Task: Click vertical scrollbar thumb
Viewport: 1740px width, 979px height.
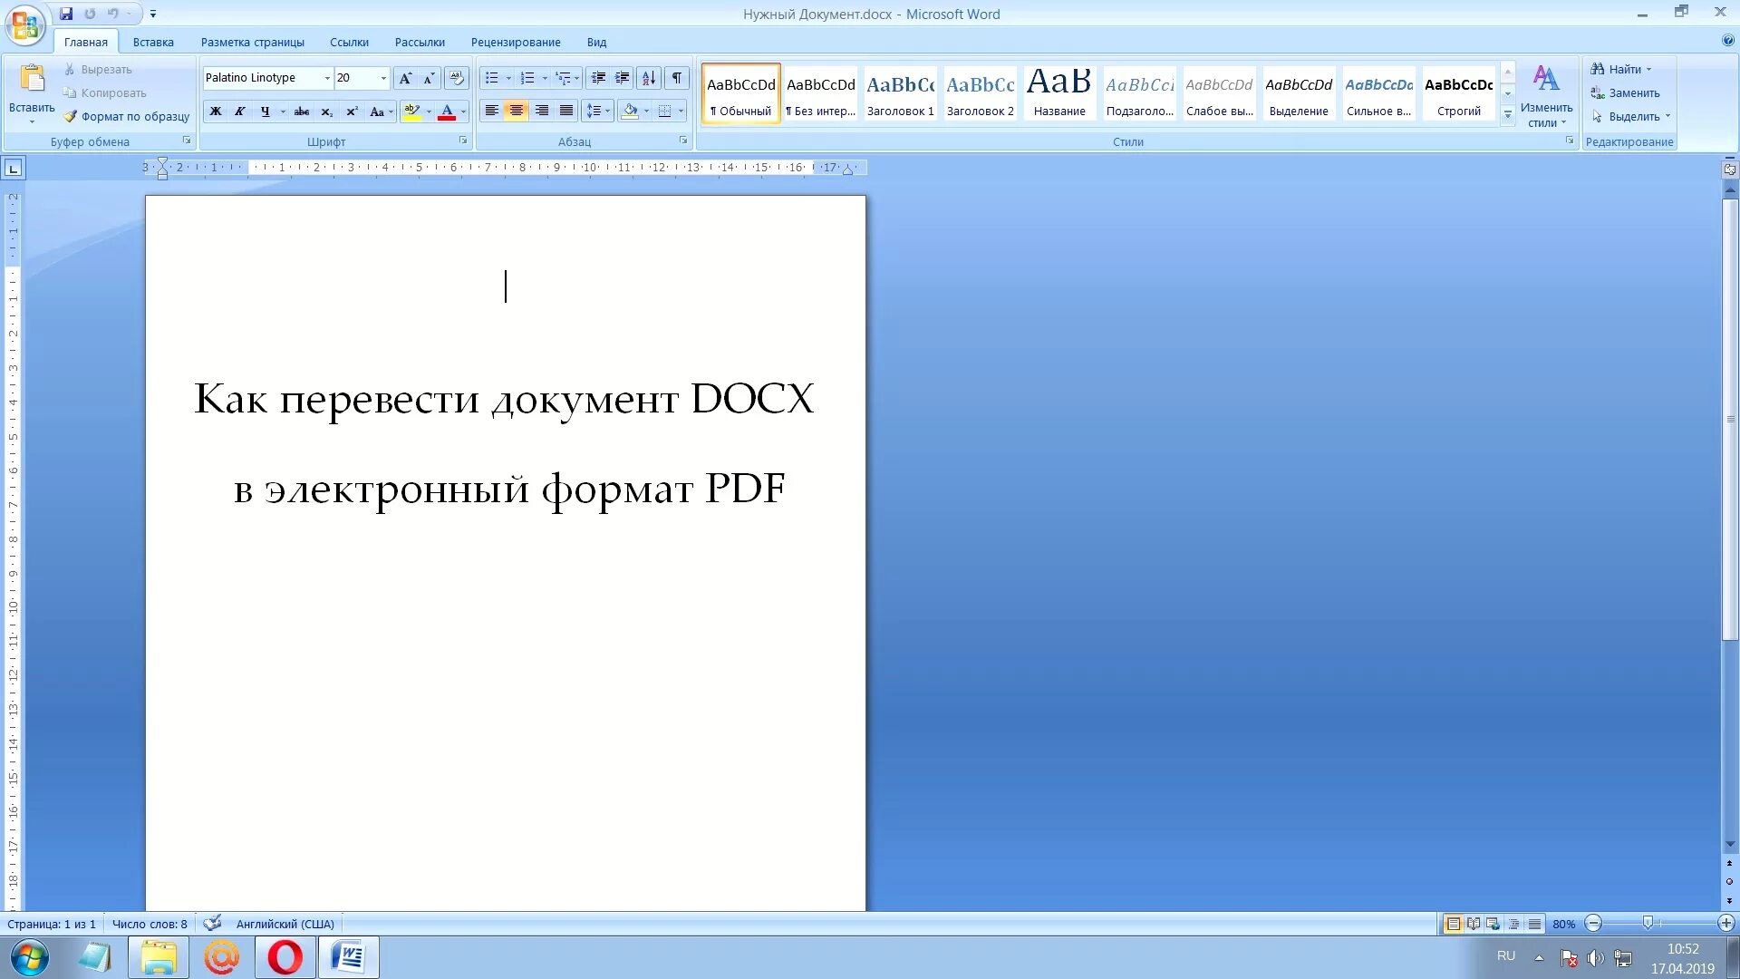Action: pyautogui.click(x=1730, y=419)
